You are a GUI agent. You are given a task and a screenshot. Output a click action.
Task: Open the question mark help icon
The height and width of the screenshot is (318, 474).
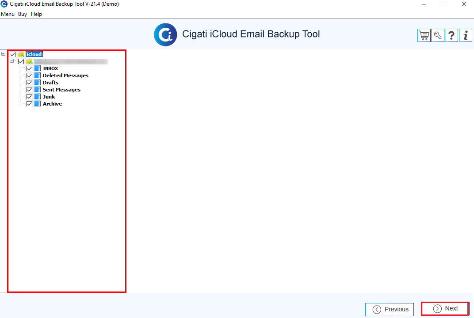451,35
